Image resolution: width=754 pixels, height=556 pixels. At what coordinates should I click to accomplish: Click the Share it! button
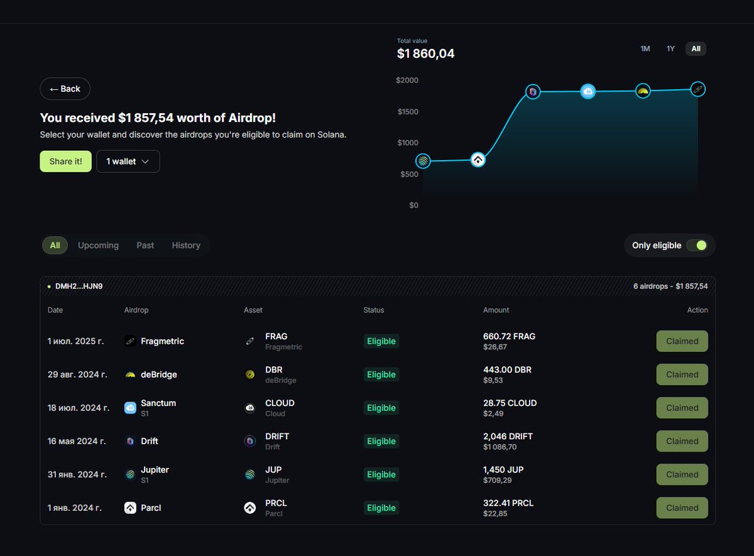[65, 161]
